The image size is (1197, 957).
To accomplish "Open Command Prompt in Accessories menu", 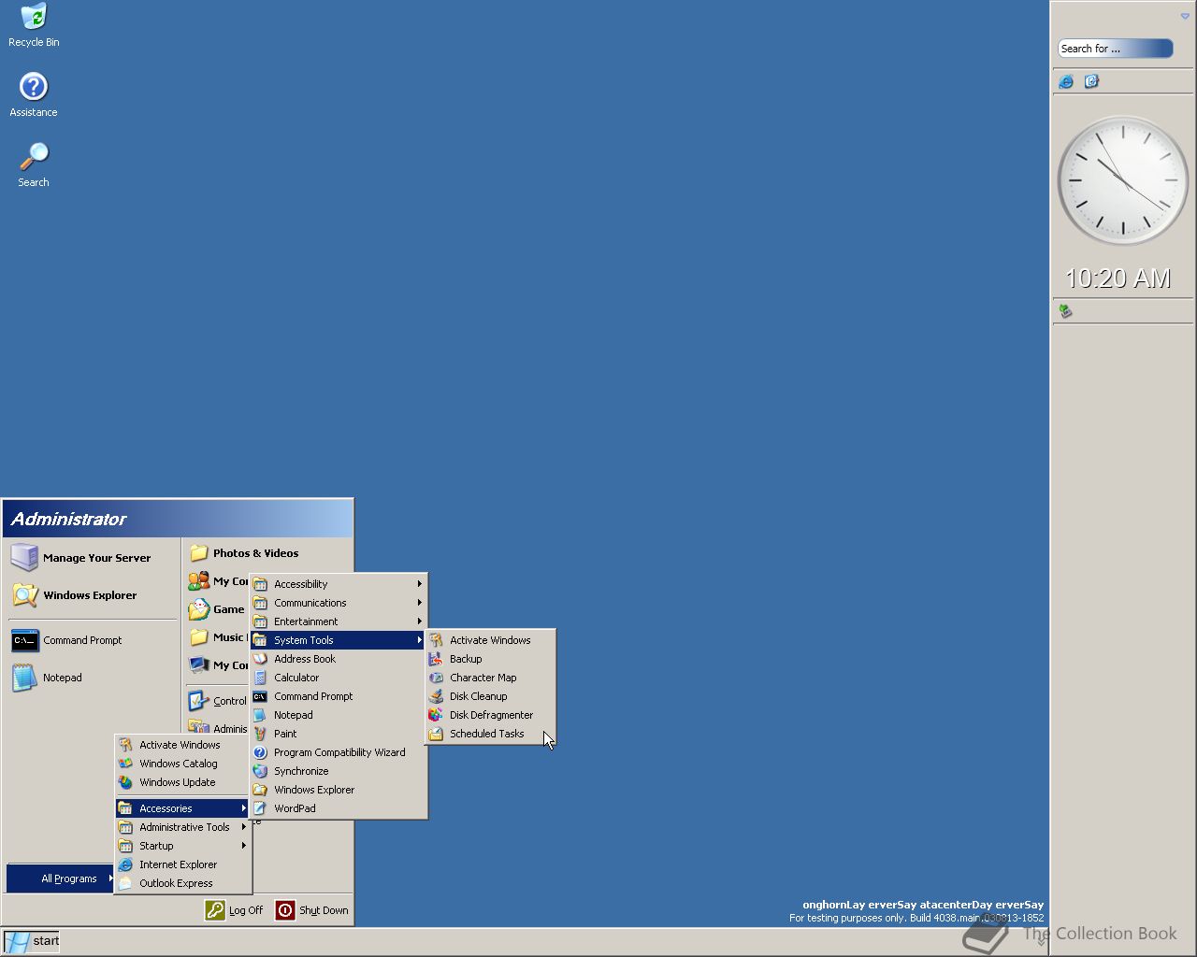I will [339, 696].
